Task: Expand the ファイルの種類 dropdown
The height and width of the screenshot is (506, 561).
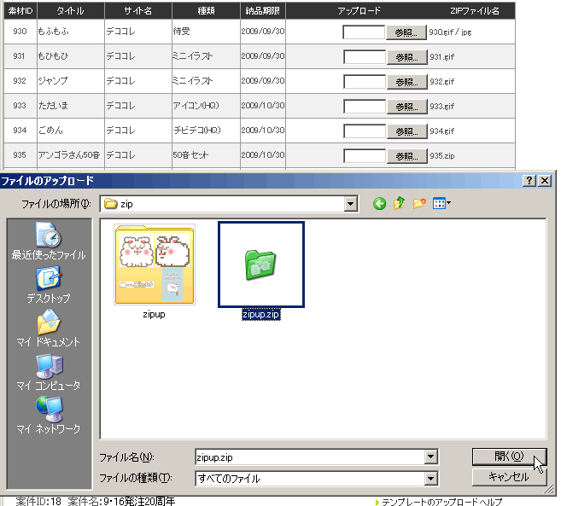Action: (430, 479)
